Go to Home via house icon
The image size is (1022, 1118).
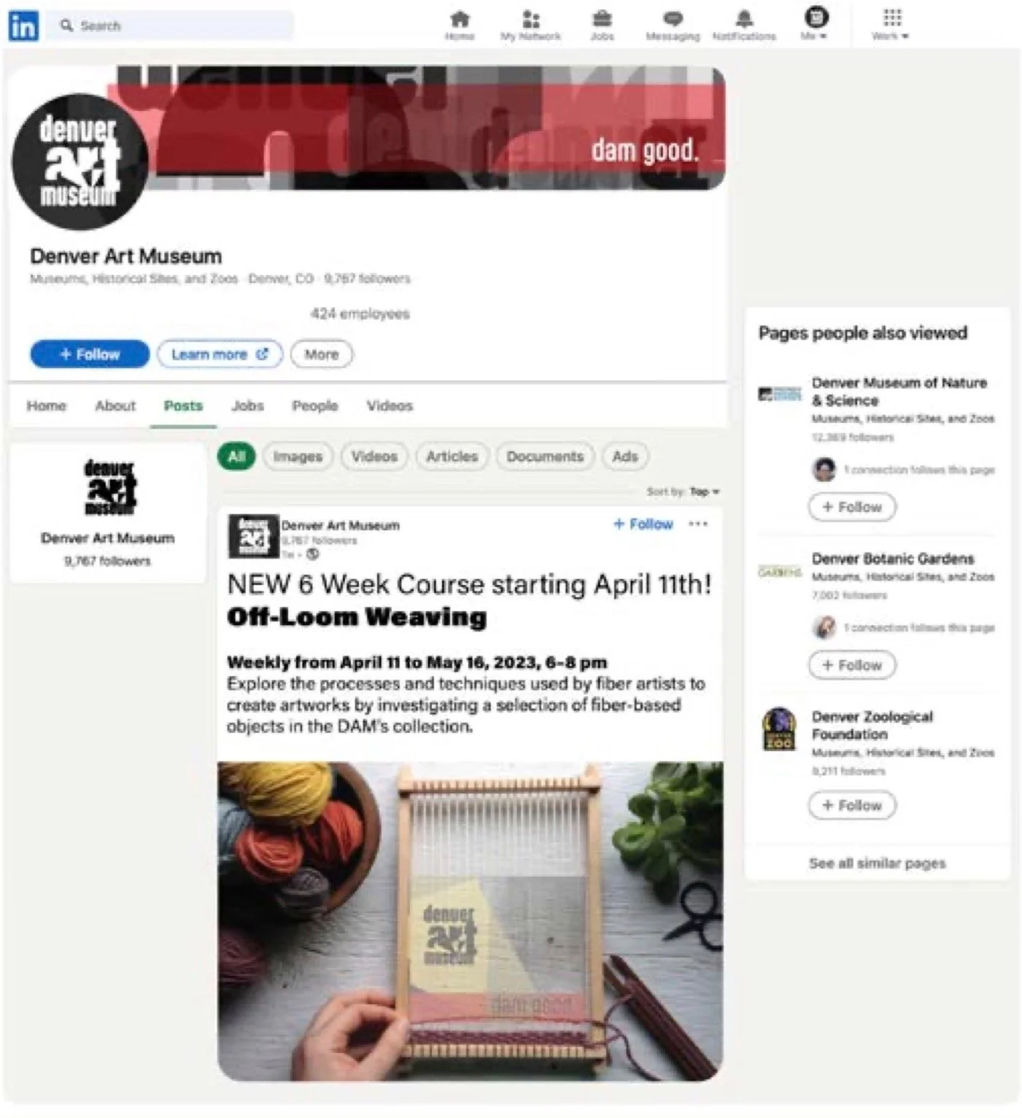pyautogui.click(x=460, y=19)
